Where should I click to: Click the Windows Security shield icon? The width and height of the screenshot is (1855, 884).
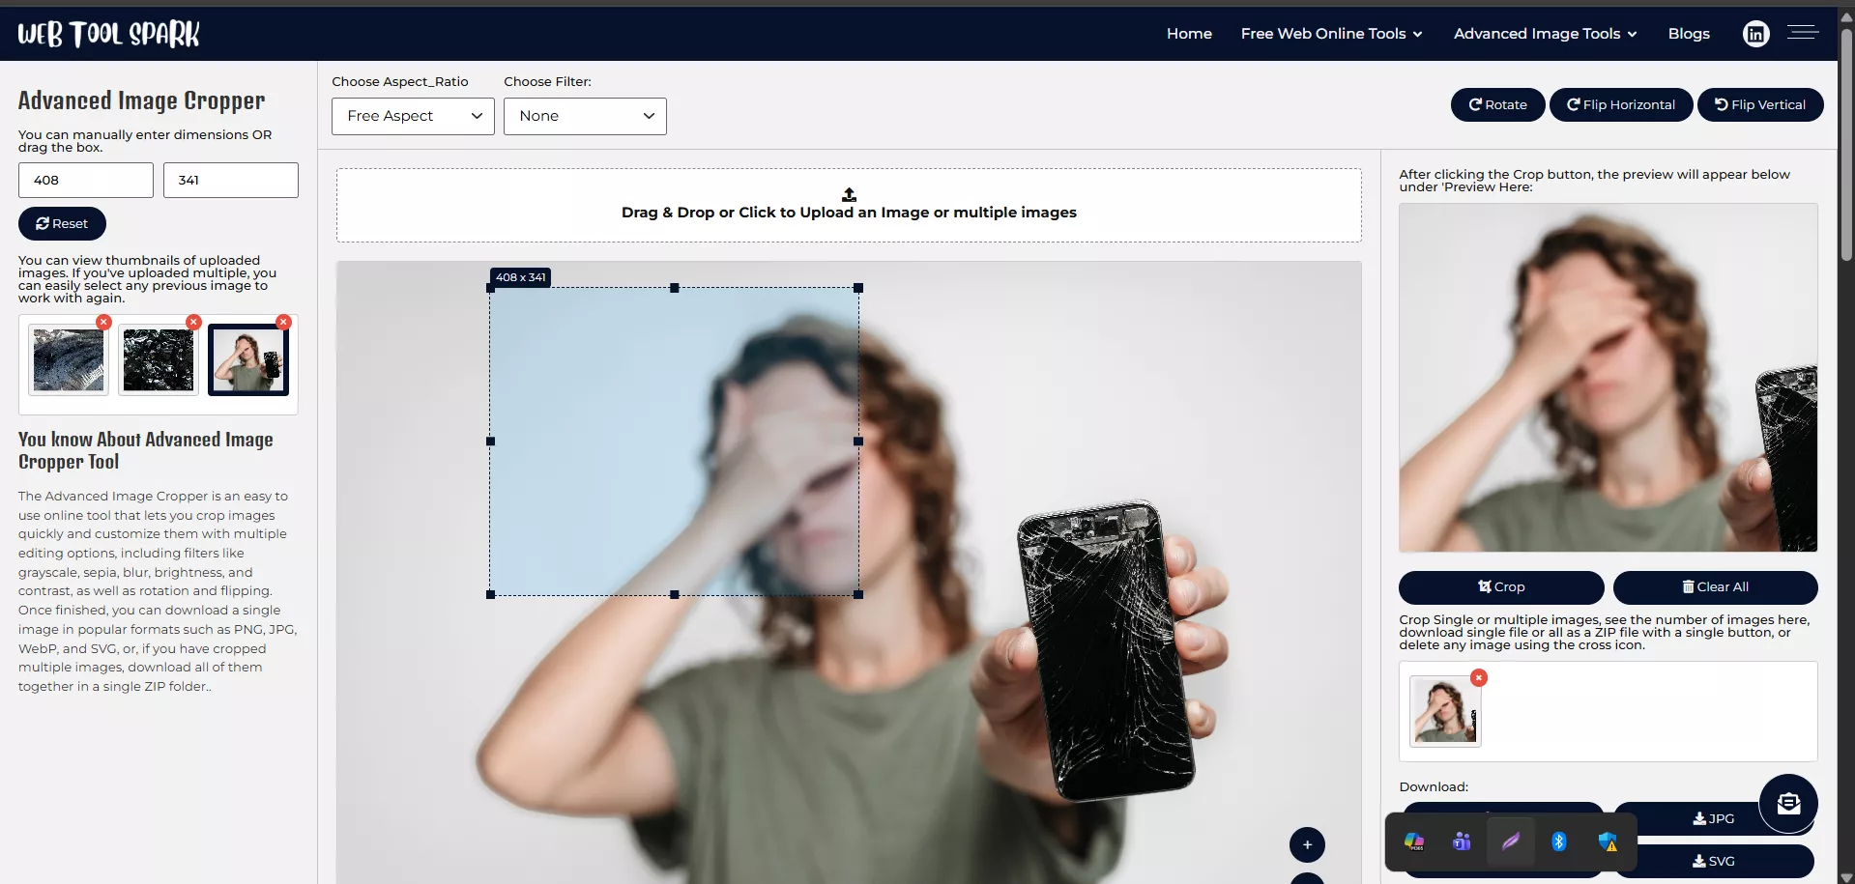[x=1608, y=841]
